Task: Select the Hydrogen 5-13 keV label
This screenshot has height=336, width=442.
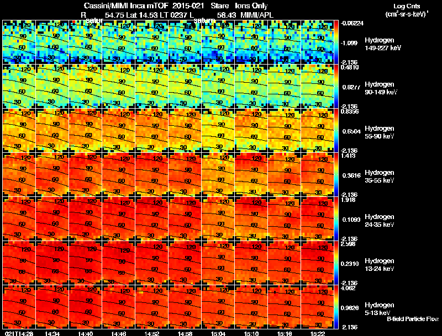Action: pos(380,309)
